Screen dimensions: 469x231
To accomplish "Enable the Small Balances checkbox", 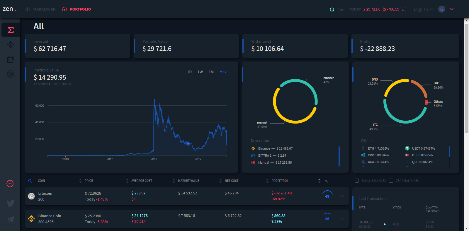I will (357, 181).
